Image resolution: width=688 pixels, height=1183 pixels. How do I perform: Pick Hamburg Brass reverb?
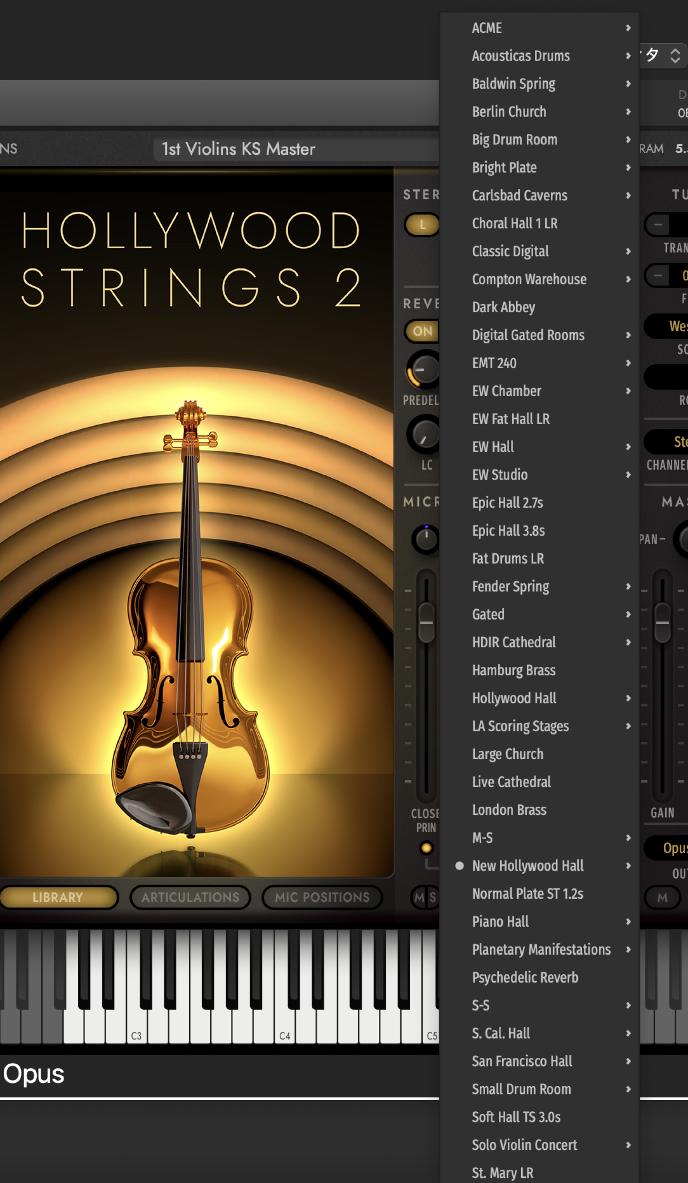click(539, 670)
